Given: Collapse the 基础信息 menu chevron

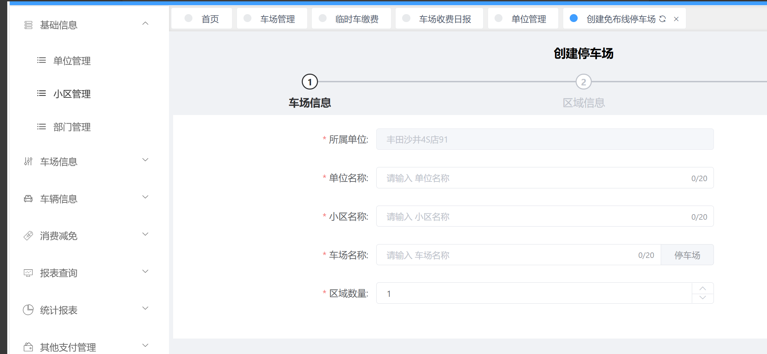Looking at the screenshot, I should pyautogui.click(x=146, y=23).
